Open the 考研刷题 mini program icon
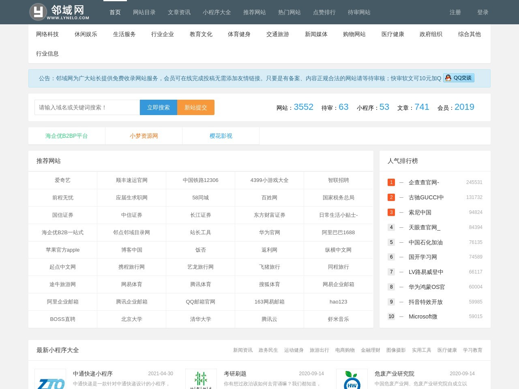Image resolution: width=519 pixels, height=389 pixels. click(x=201, y=380)
